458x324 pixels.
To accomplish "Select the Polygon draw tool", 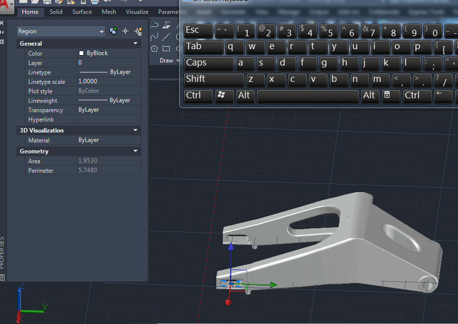I will click(154, 49).
